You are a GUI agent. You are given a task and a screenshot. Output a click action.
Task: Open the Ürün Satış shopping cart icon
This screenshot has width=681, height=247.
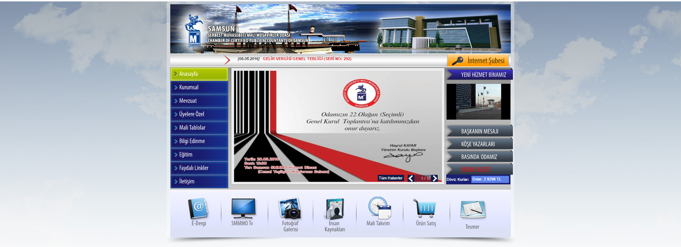[424, 208]
